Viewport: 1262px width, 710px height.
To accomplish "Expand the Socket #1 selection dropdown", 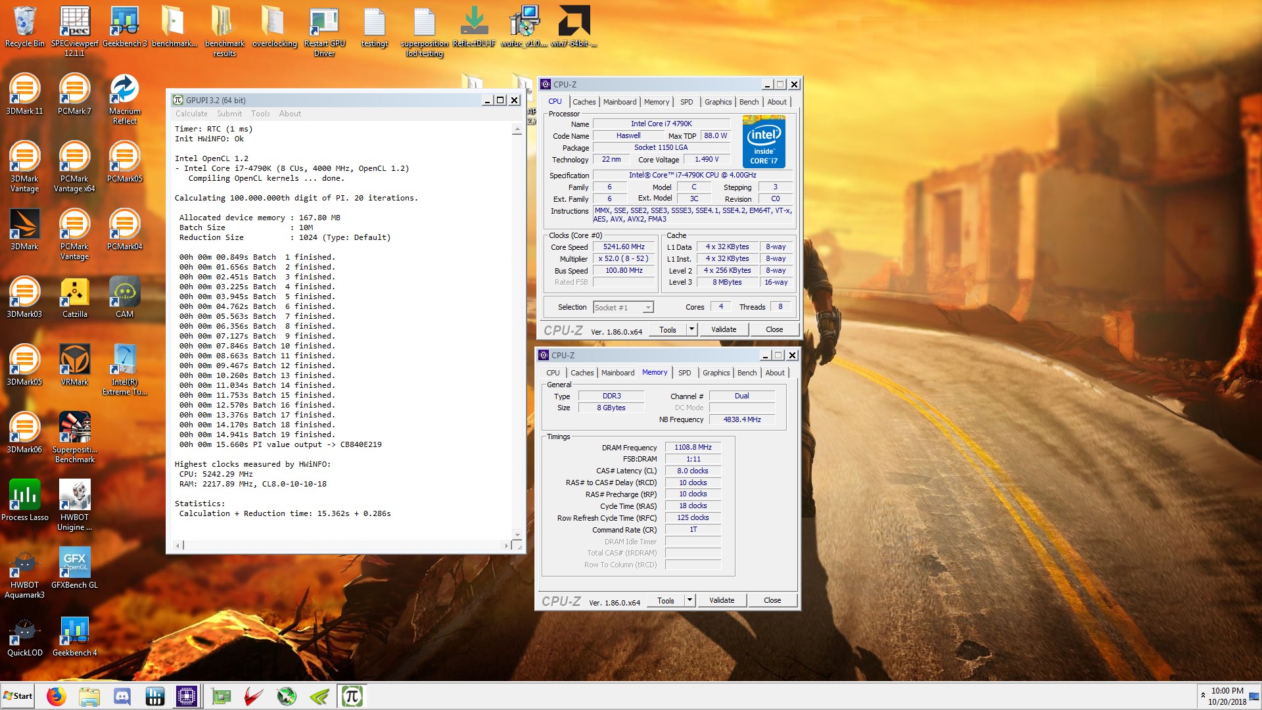I will click(648, 308).
